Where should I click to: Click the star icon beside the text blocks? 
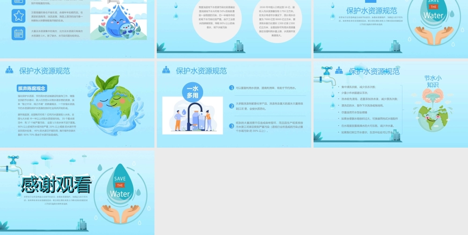pyautogui.click(x=19, y=16)
